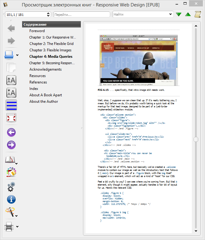The image size is (205, 240).
Task: Go to the next page
Action: pos(11,145)
